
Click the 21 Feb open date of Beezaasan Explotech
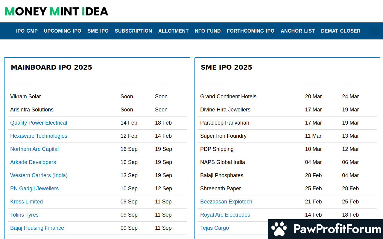[313, 202]
